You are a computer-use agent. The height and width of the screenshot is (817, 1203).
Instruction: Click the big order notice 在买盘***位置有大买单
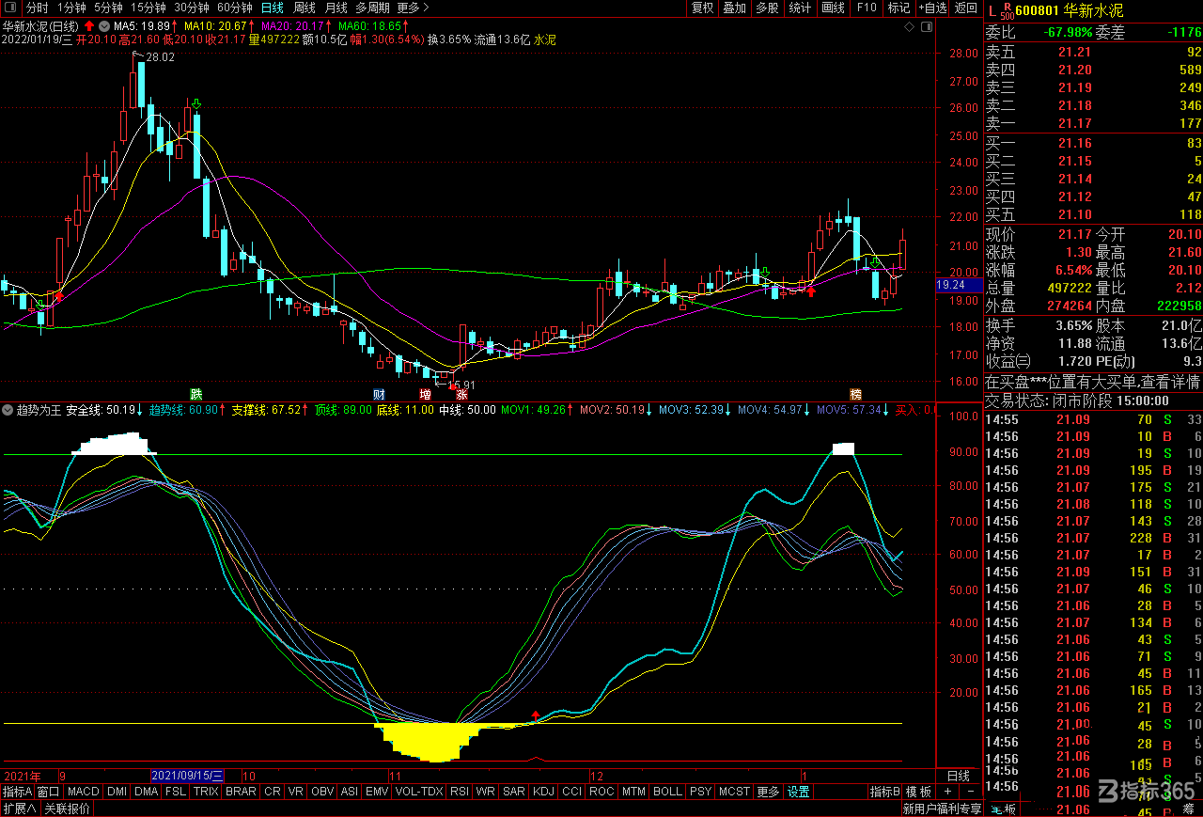[1093, 382]
